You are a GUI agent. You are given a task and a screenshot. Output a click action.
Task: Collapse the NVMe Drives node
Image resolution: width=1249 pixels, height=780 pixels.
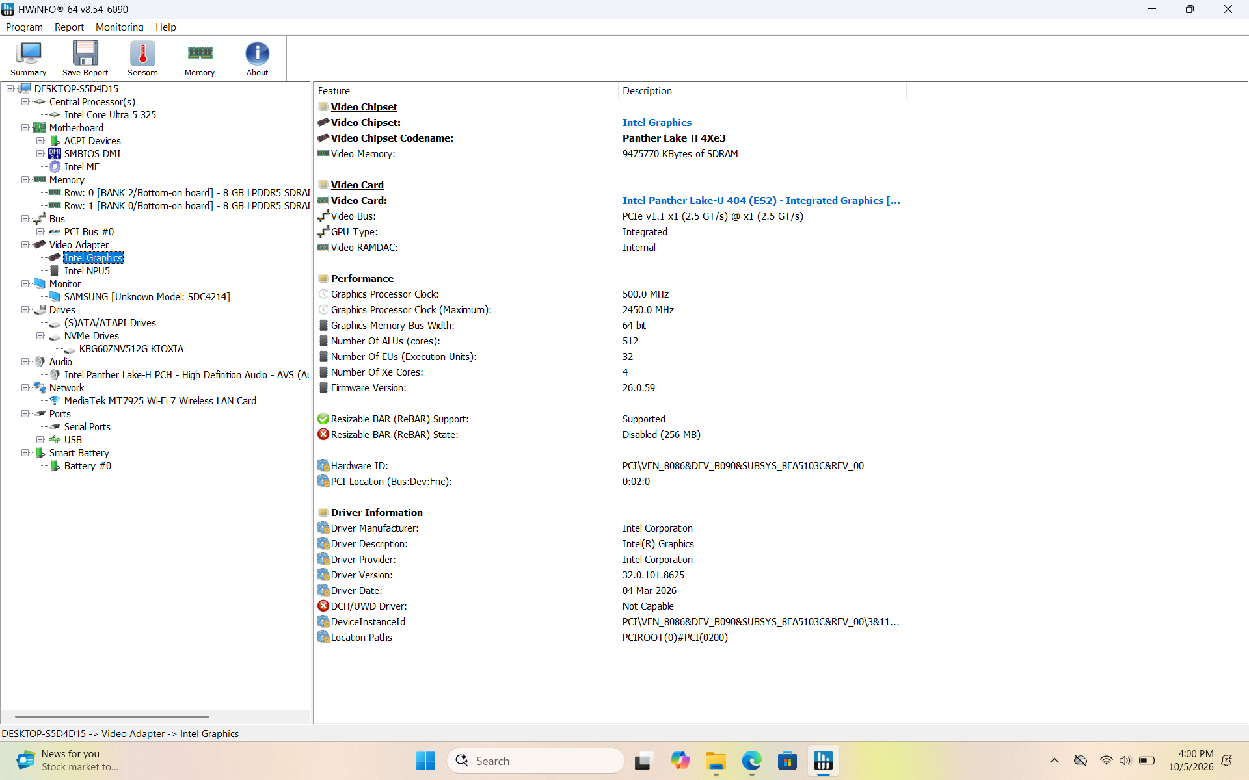pos(40,336)
